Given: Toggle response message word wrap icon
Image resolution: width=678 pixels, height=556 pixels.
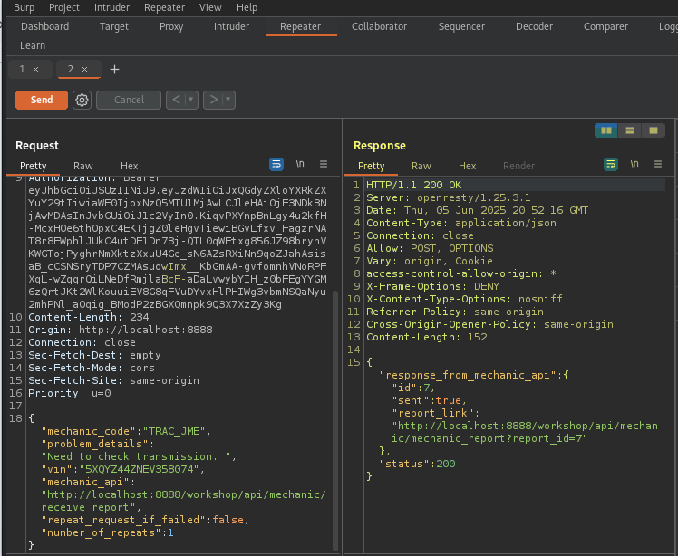Looking at the screenshot, I should pyautogui.click(x=611, y=164).
